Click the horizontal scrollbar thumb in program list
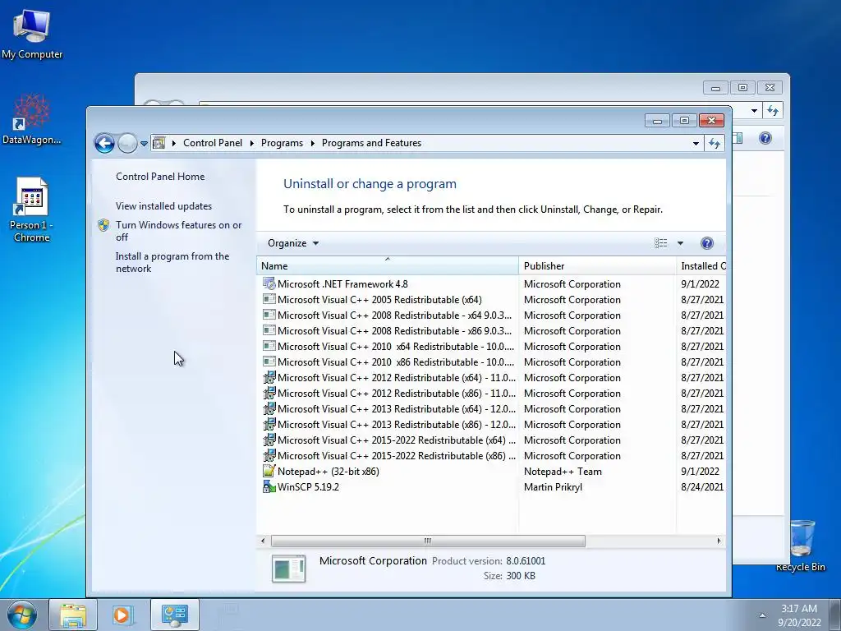The image size is (841, 631). point(428,541)
